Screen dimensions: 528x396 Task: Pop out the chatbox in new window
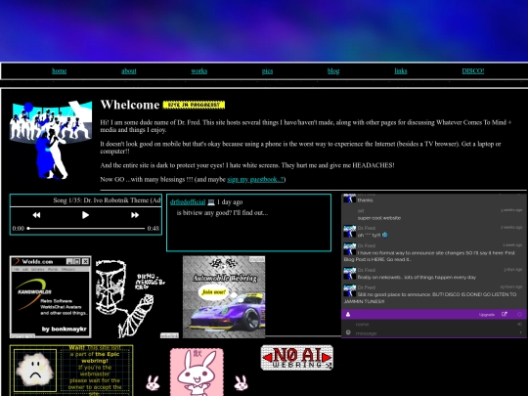pyautogui.click(x=505, y=314)
